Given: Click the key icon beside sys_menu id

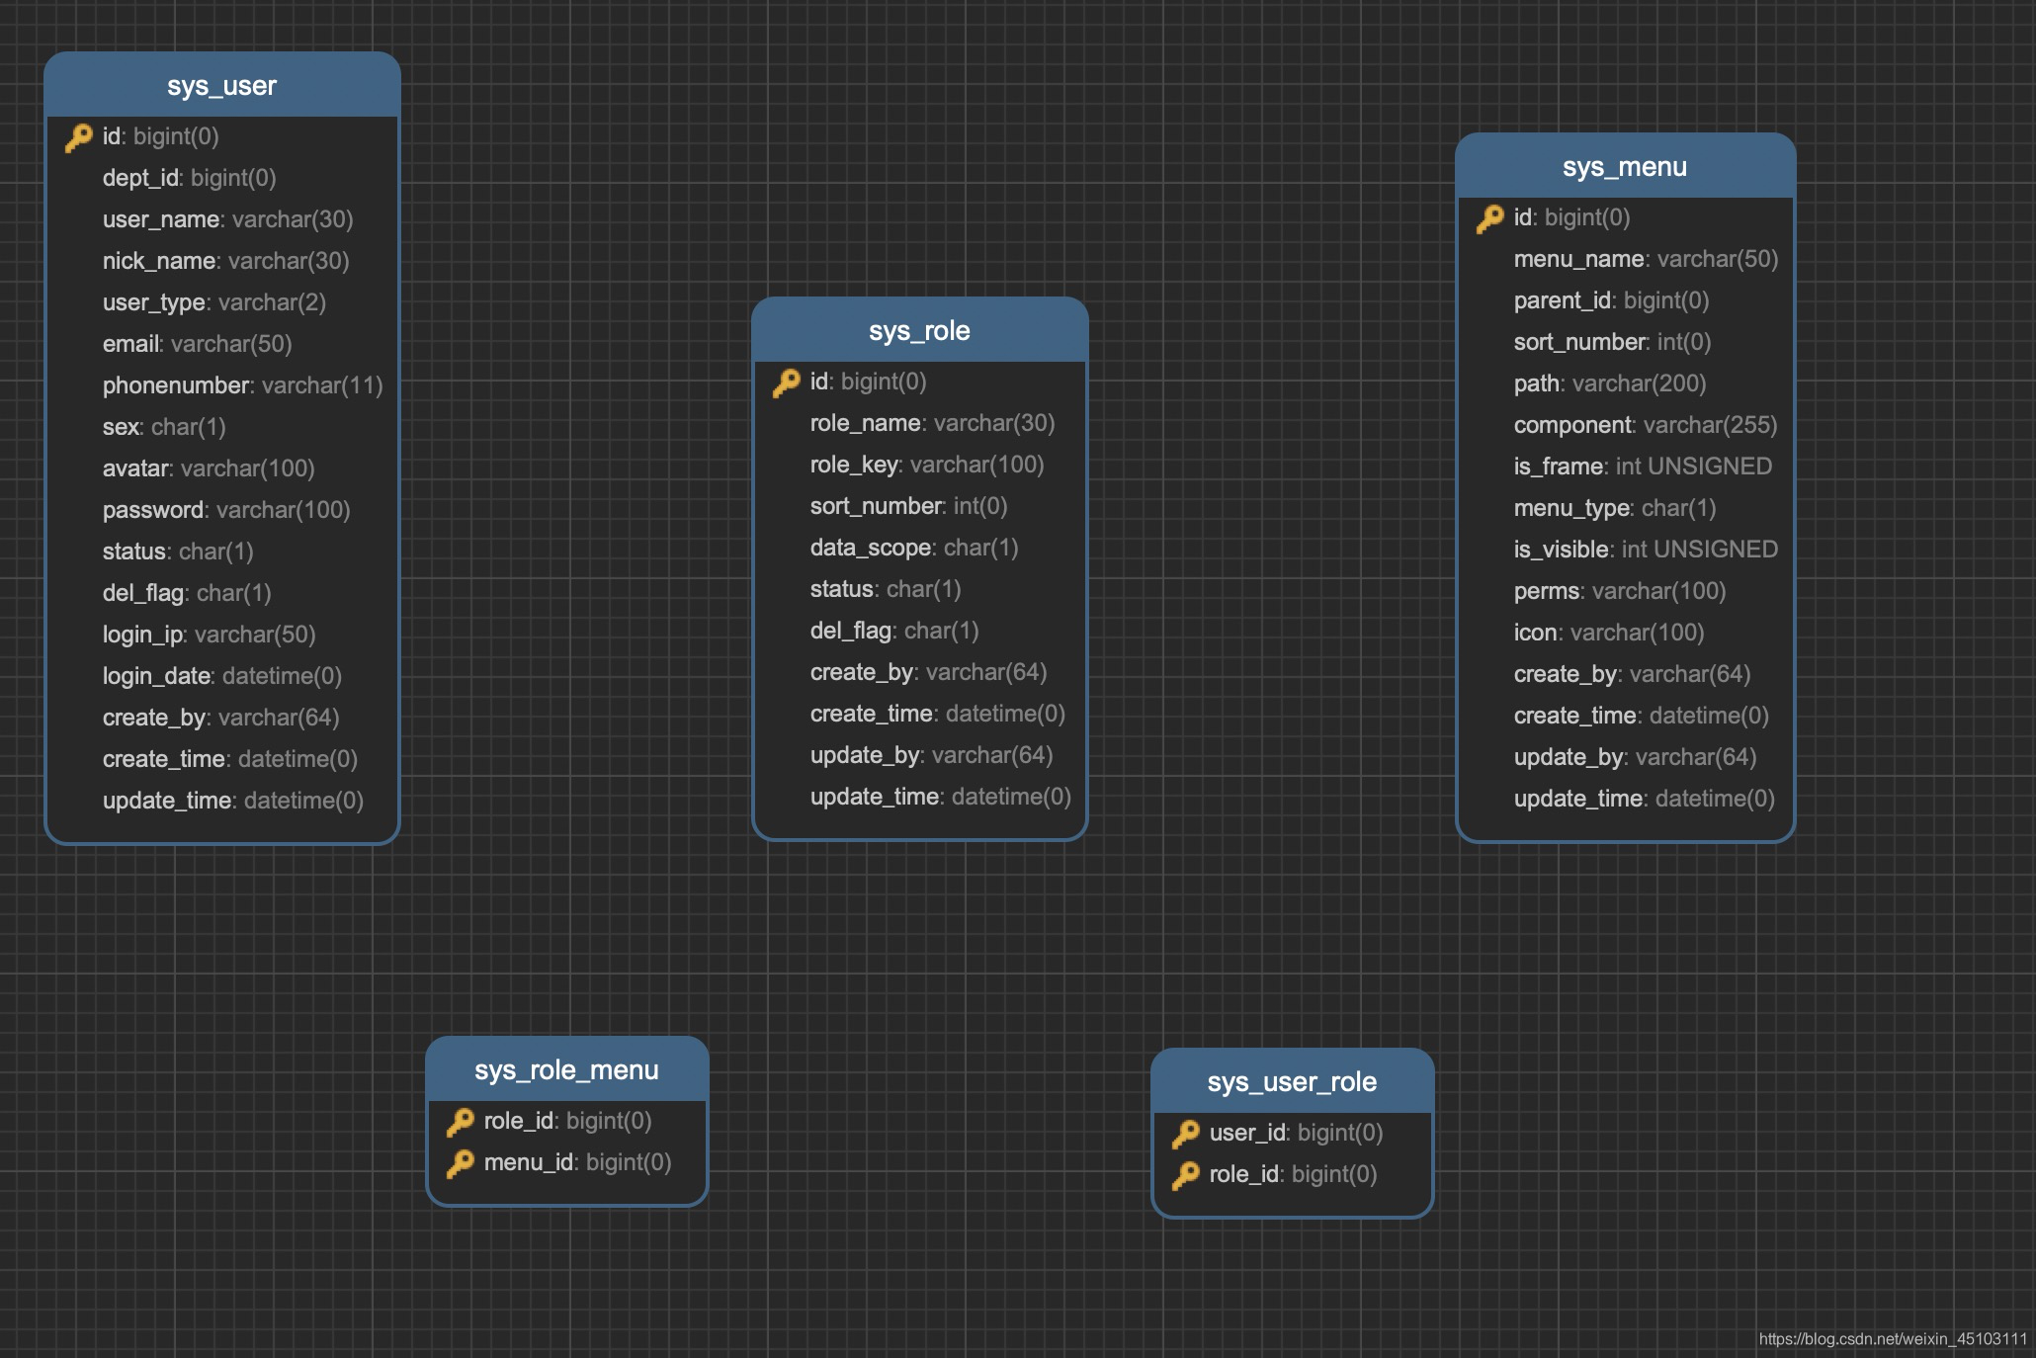Looking at the screenshot, I should click(x=1490, y=218).
